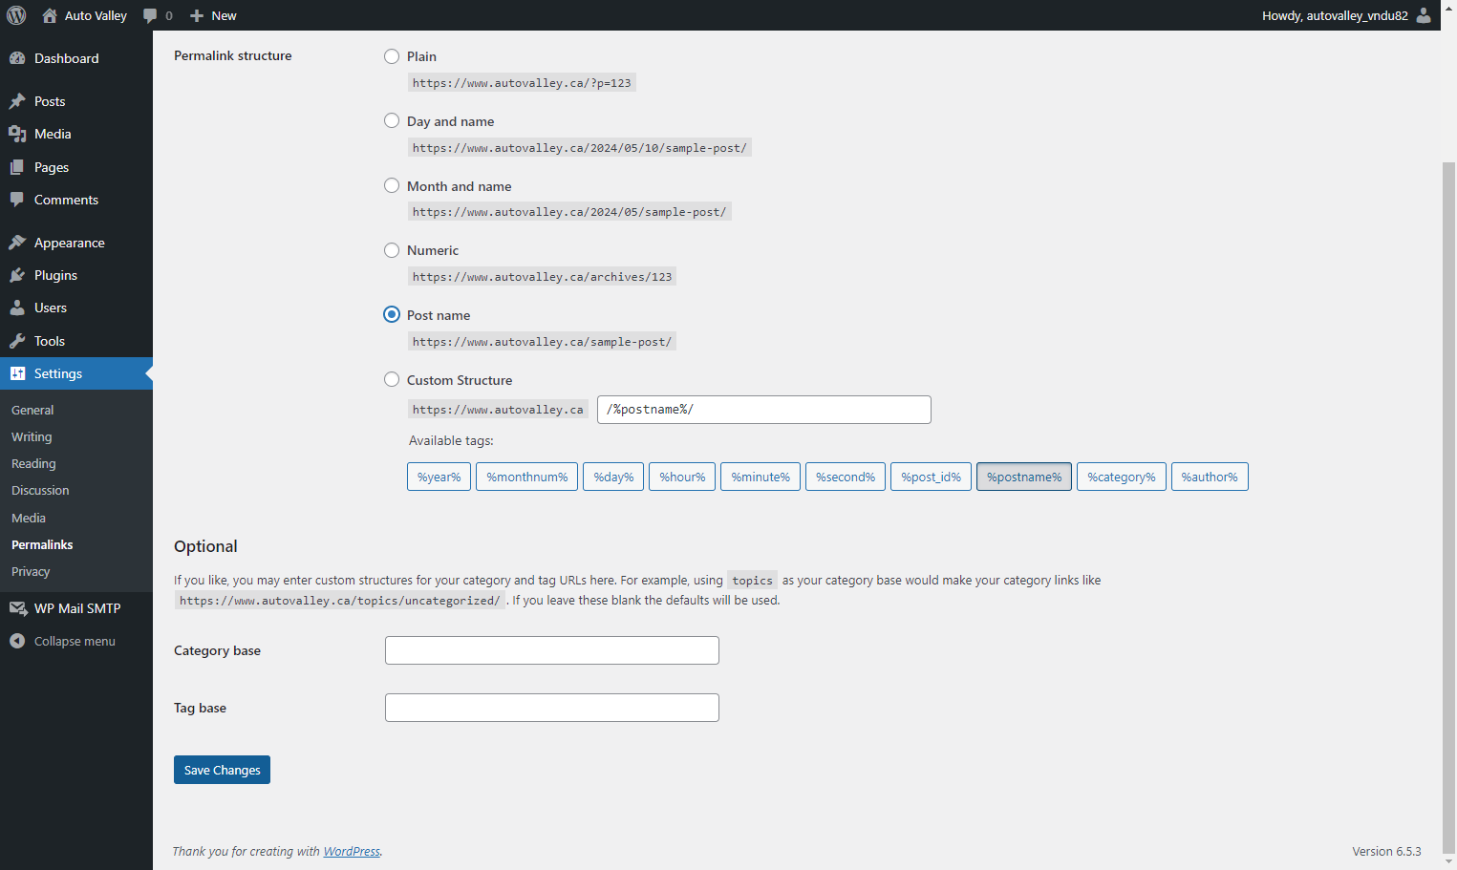Open the user avatar icon
Viewport: 1457px width, 870px height.
coord(1424,15)
